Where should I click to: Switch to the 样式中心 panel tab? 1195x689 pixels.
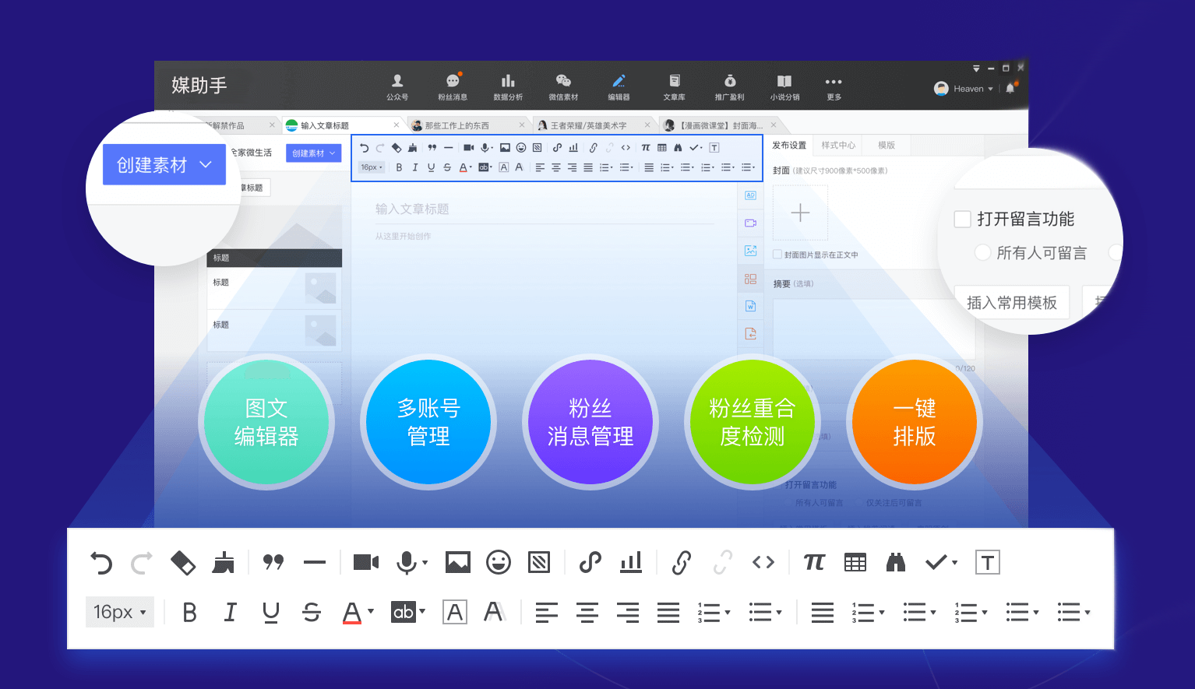[838, 146]
